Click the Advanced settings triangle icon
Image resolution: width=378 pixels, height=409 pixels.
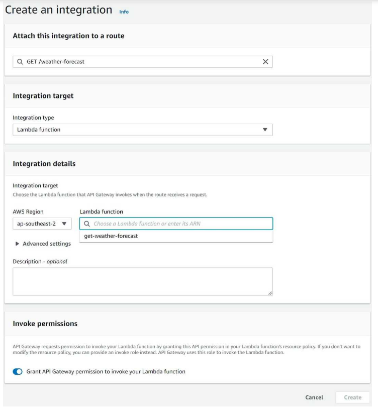[x=17, y=244]
